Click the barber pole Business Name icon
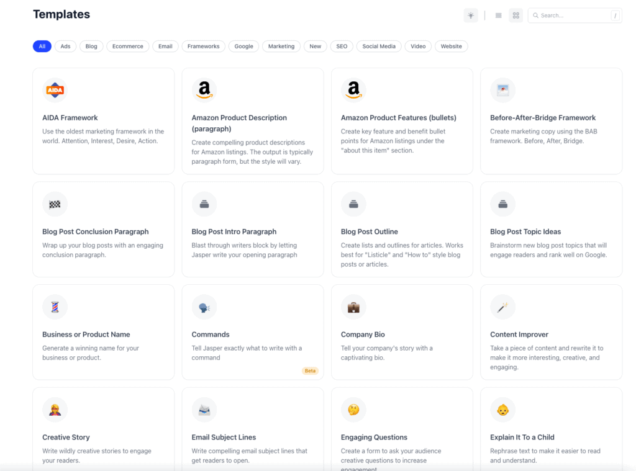The width and height of the screenshot is (636, 471). pos(55,307)
